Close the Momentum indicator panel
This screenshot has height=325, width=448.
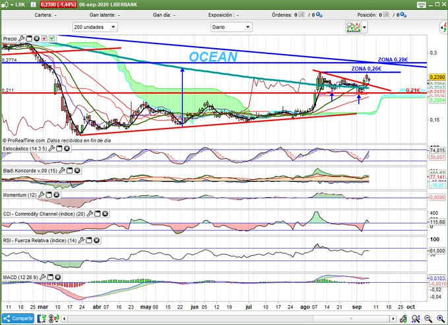coord(57,194)
